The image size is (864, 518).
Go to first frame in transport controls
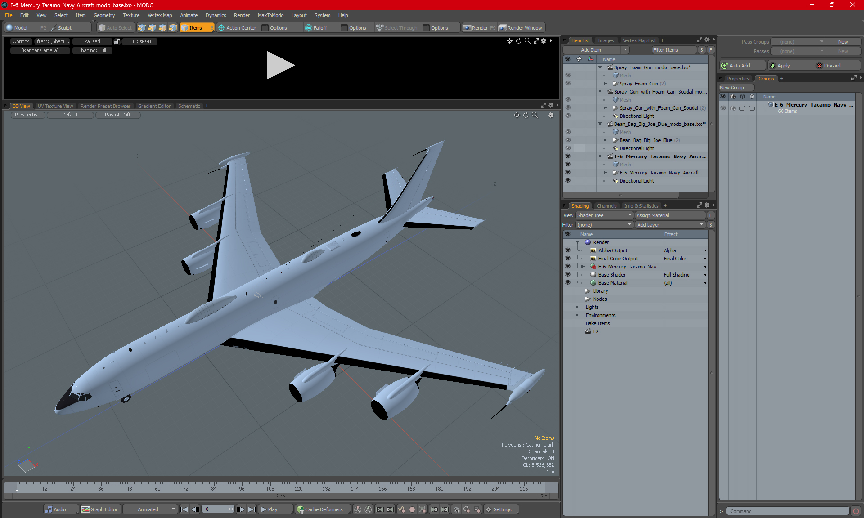pos(184,509)
